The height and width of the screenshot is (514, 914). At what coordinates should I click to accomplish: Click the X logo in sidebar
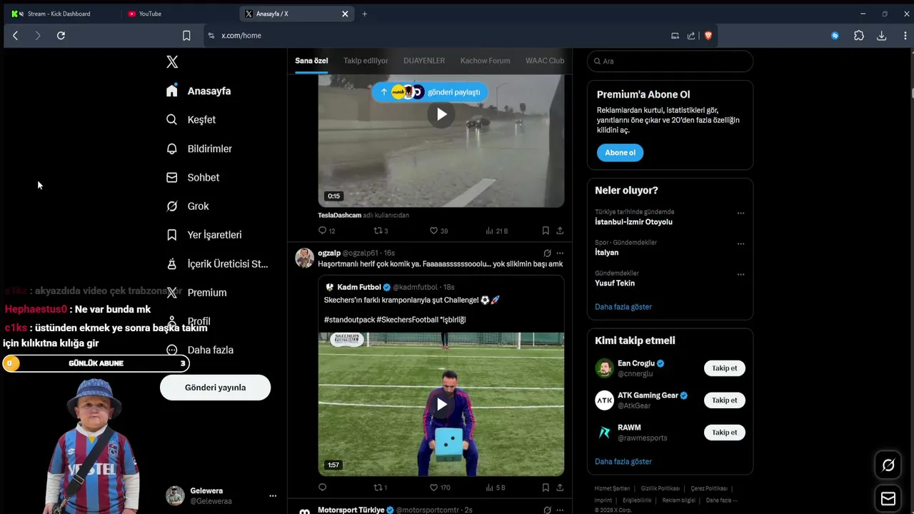(x=172, y=62)
